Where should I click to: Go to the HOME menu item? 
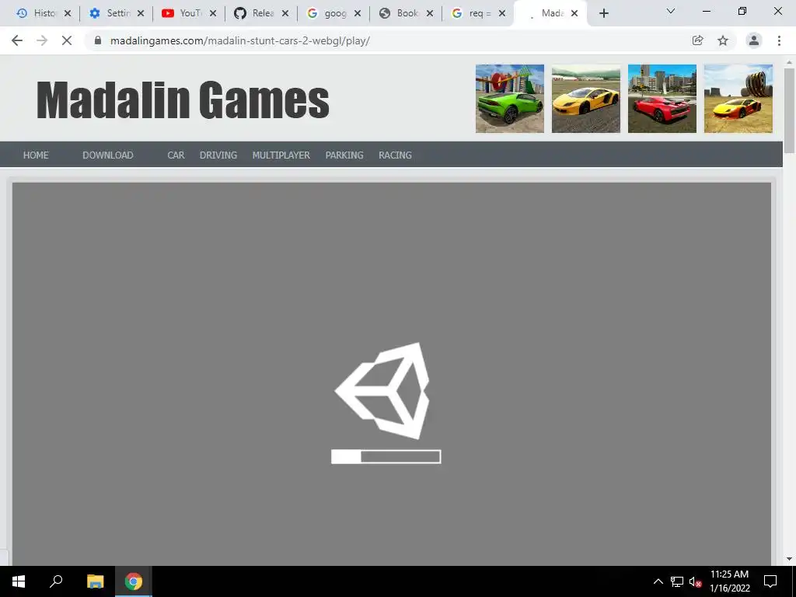click(x=36, y=155)
